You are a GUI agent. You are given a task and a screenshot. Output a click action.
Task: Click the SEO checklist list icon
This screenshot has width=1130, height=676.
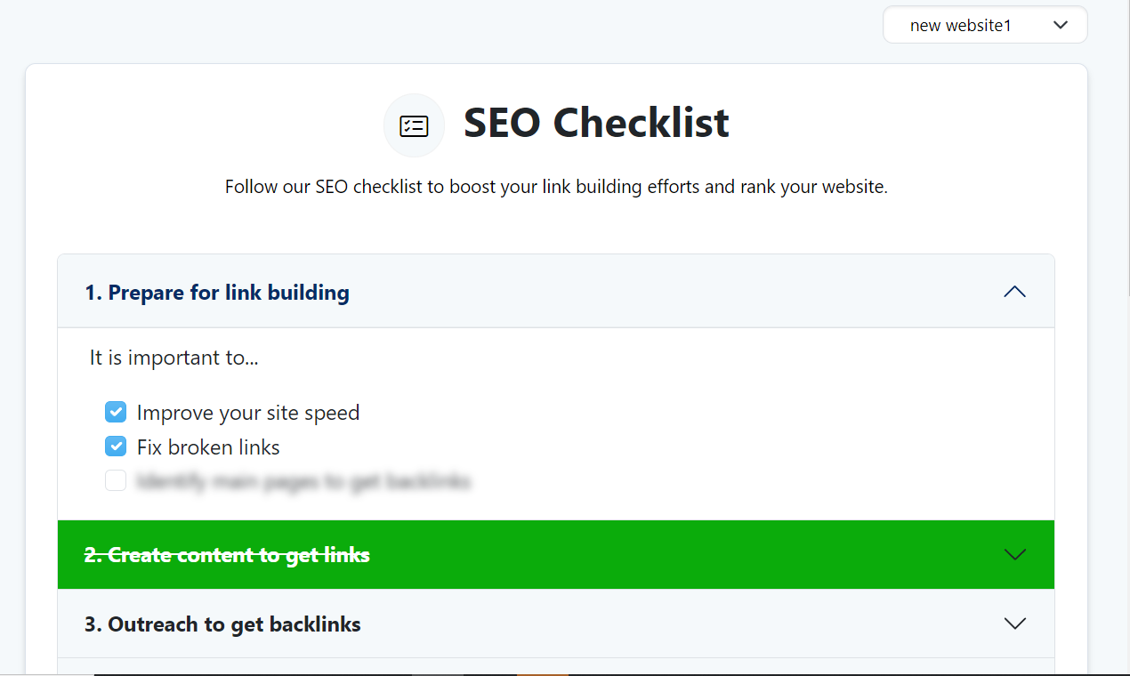414,125
